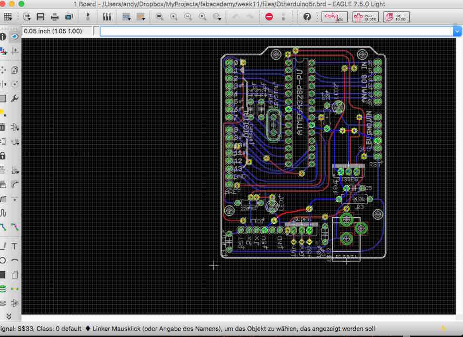Screen dimensions: 463x337
Task: Click the Print icon in toolbar
Action: (55, 17)
